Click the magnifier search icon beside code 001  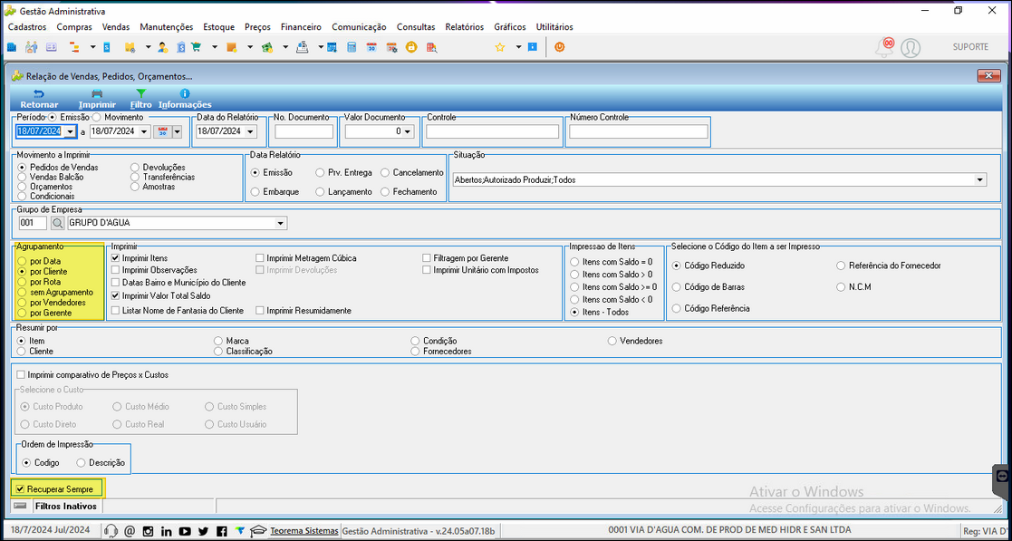[x=57, y=223]
